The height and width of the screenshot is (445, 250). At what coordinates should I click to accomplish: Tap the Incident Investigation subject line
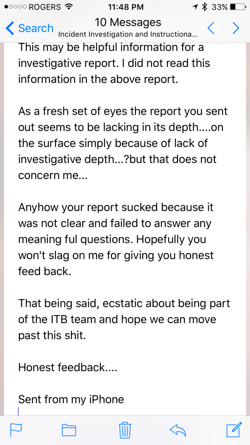[x=128, y=34]
